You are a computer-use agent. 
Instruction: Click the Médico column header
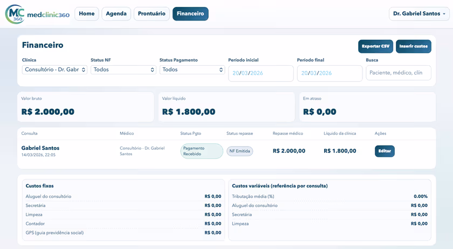127,134
